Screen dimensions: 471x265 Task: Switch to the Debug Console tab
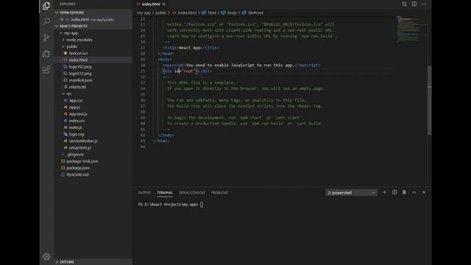pos(191,193)
